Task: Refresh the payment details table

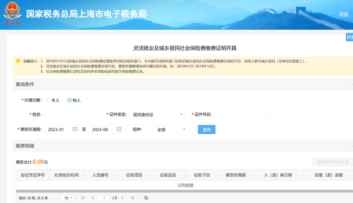Action: [146, 198]
